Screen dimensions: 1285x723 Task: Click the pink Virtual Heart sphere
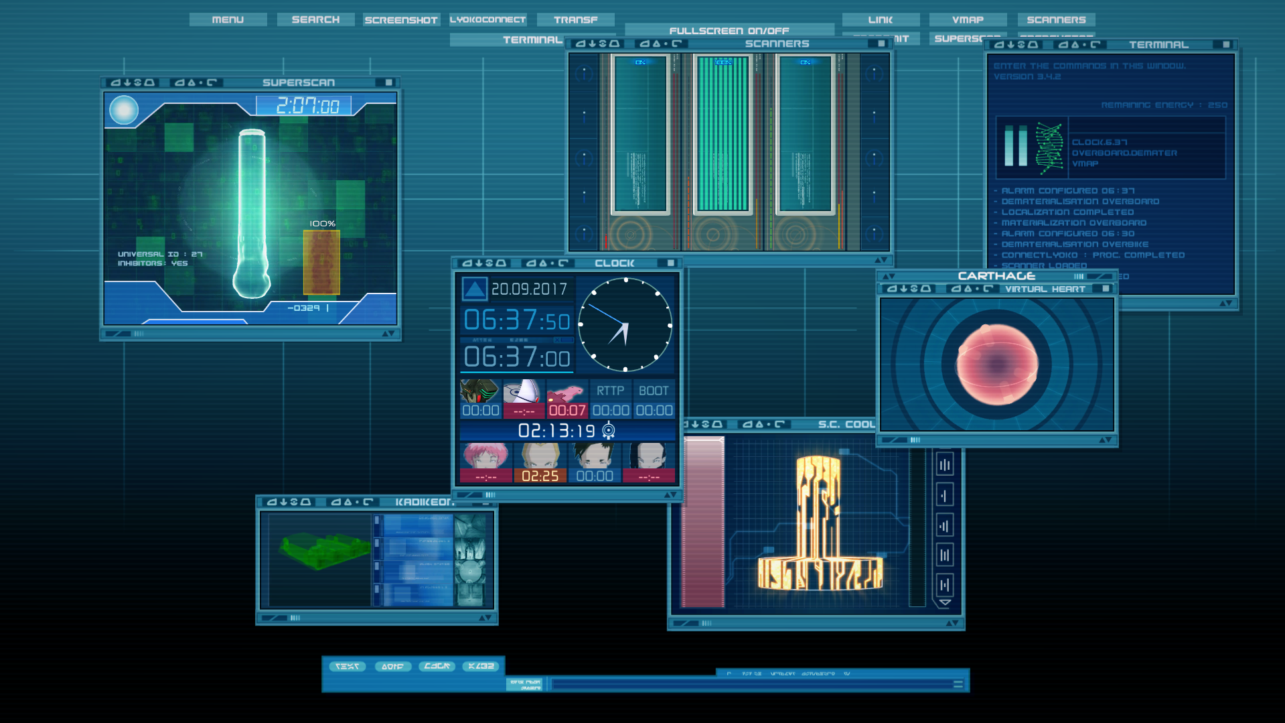pyautogui.click(x=997, y=365)
